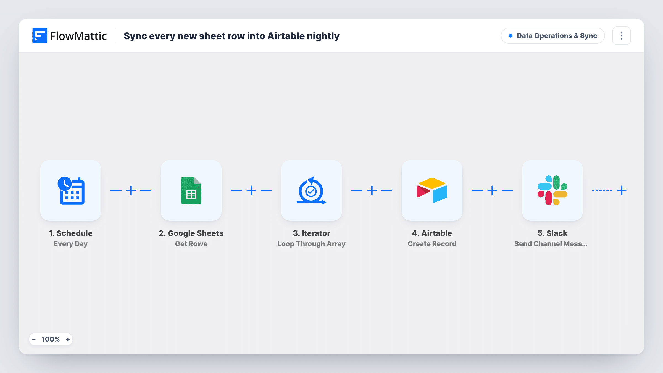Viewport: 663px width, 373px height.
Task: Click the '3. Iterator' label
Action: tap(312, 233)
